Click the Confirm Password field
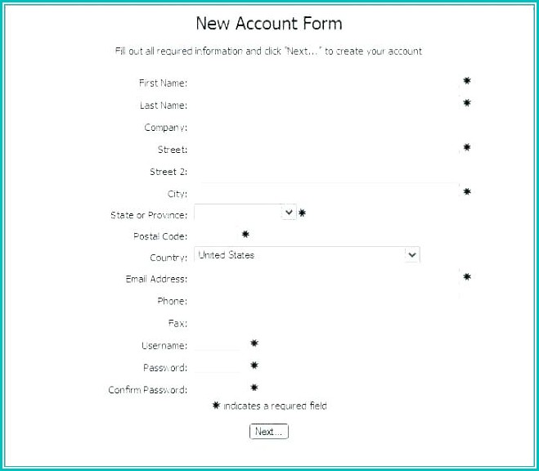This screenshot has height=471, width=539. (x=218, y=389)
